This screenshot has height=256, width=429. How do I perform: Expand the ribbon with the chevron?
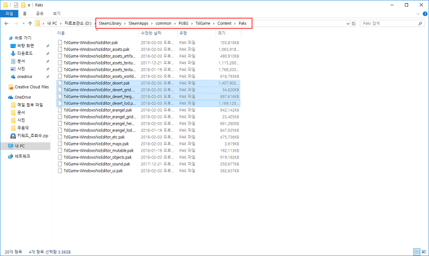coord(418,14)
